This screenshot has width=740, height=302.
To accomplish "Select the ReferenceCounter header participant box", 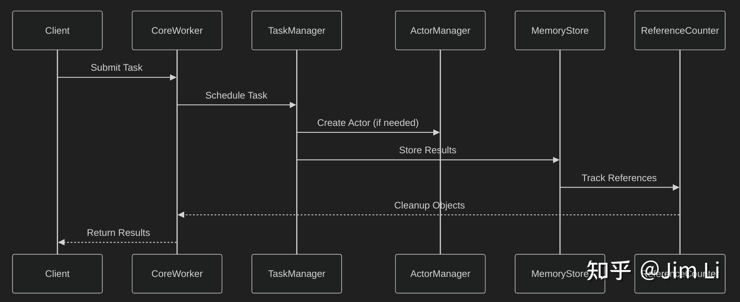I will (680, 31).
